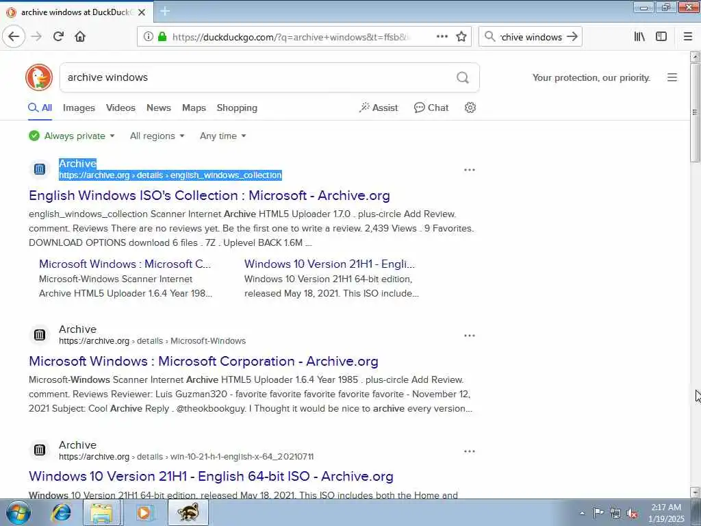Click the forward navigation arrow
701x526 pixels.
pos(37,36)
